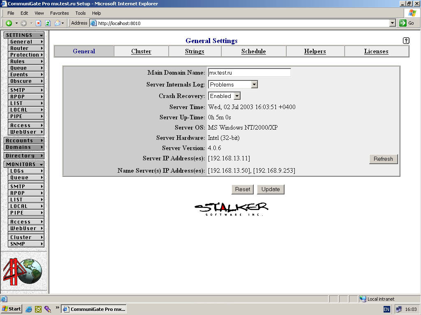Click the Back arrow in IE toolbar
This screenshot has height=315, width=421.
9,23
